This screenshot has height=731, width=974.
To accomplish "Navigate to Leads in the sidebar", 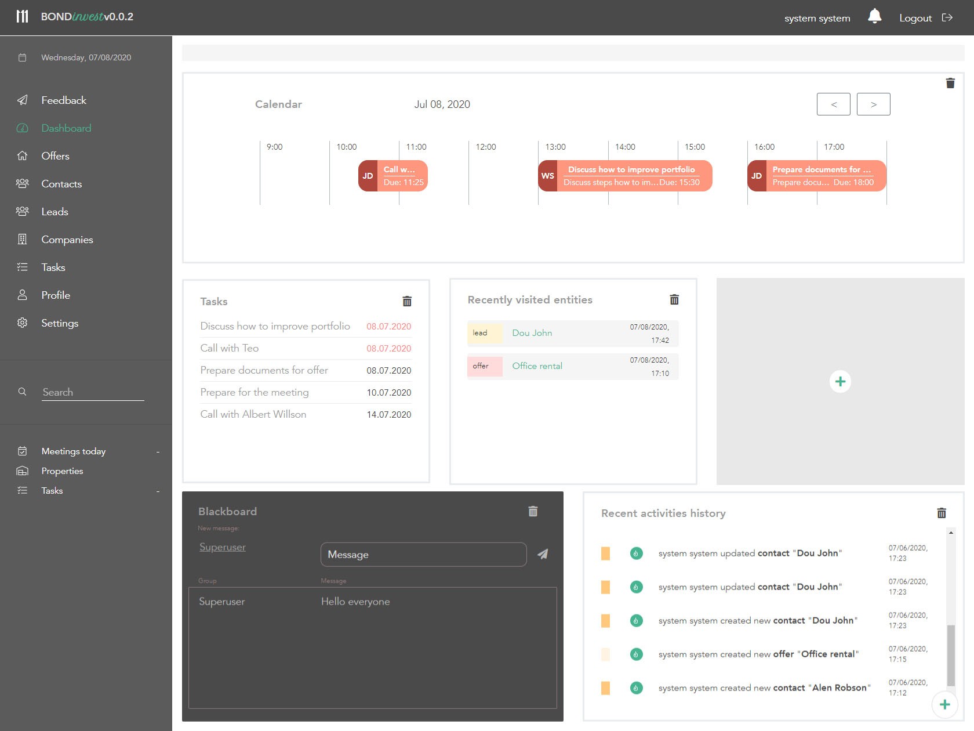I will [54, 212].
